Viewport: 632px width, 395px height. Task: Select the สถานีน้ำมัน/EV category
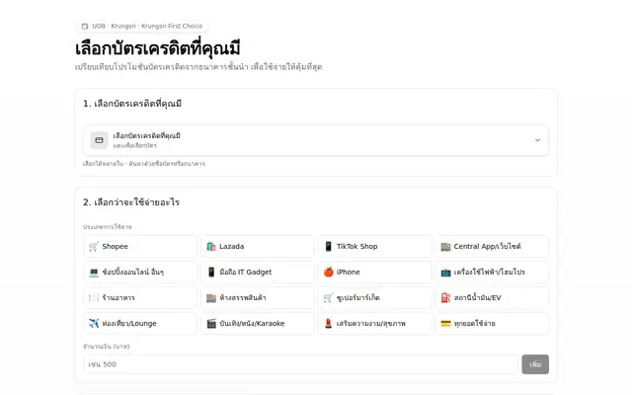pyautogui.click(x=492, y=298)
